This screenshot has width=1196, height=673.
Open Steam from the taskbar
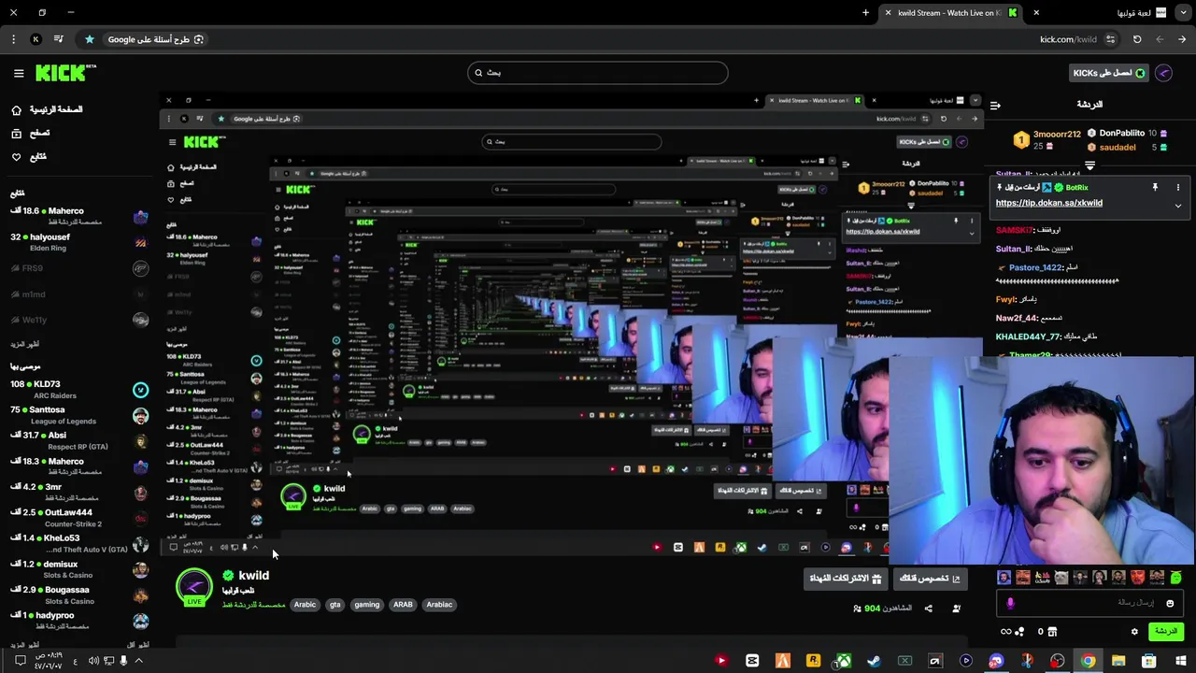tap(874, 661)
